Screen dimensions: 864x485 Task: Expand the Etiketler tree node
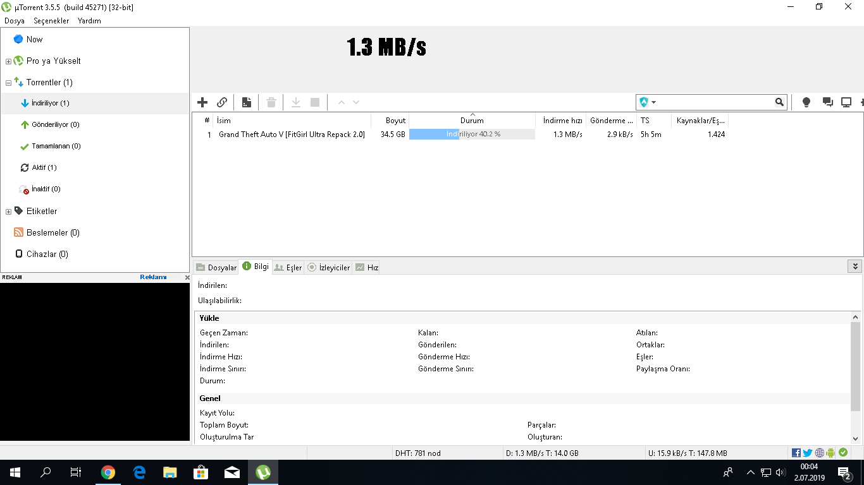tap(8, 212)
